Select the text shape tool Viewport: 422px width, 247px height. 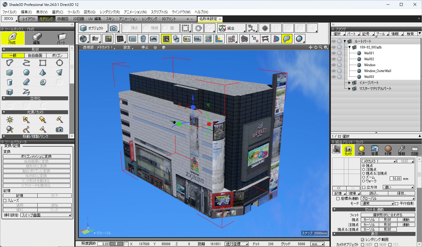pos(9,92)
